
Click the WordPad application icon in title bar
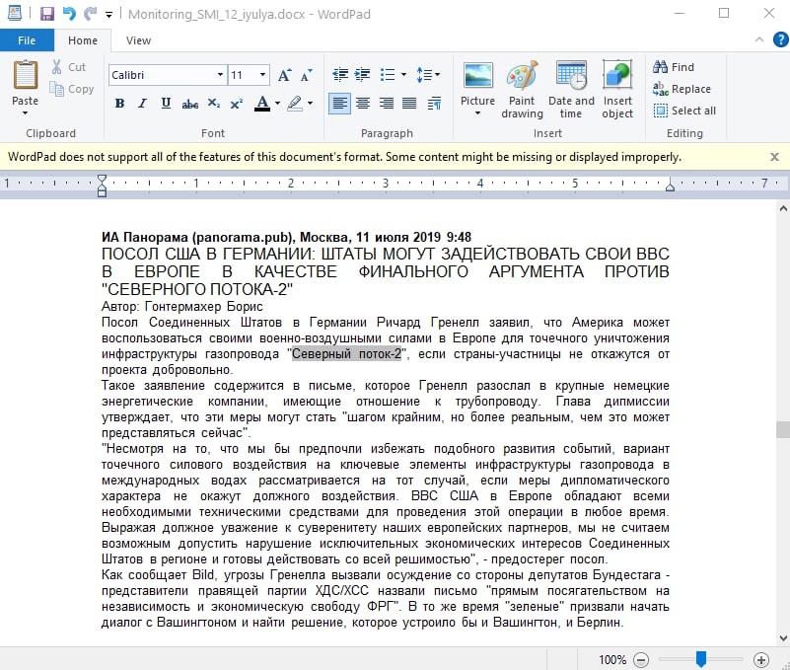coord(15,14)
